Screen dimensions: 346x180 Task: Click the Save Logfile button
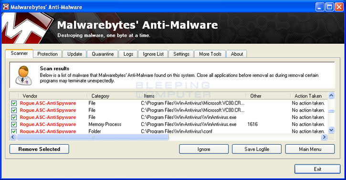[x=257, y=149]
